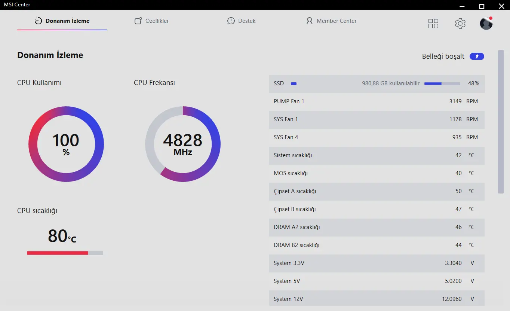
Task: Select the SYS Fan 4 row
Action: 377,137
